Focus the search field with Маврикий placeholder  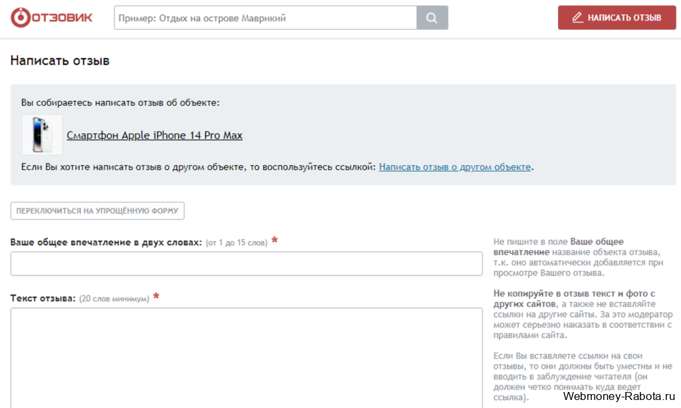click(x=265, y=18)
